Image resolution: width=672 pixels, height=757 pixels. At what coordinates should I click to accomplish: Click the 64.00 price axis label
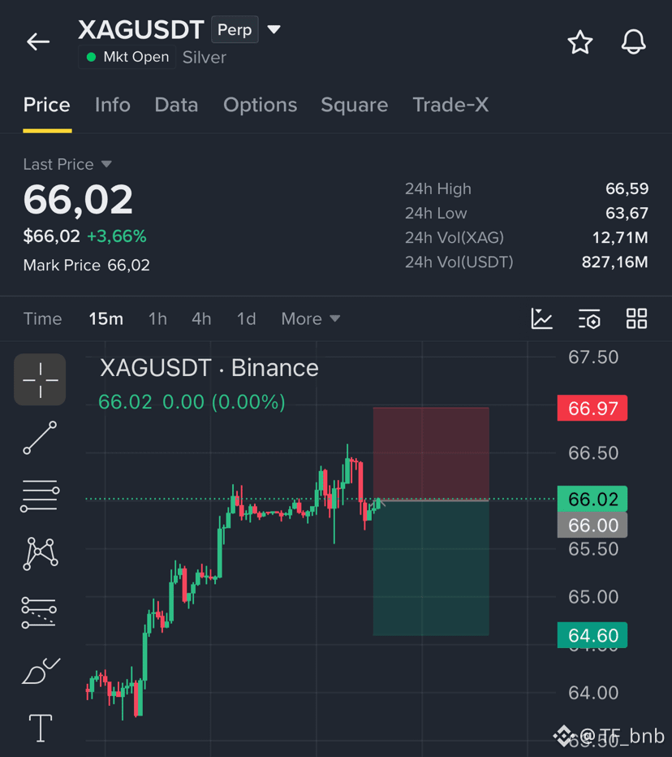coord(593,693)
